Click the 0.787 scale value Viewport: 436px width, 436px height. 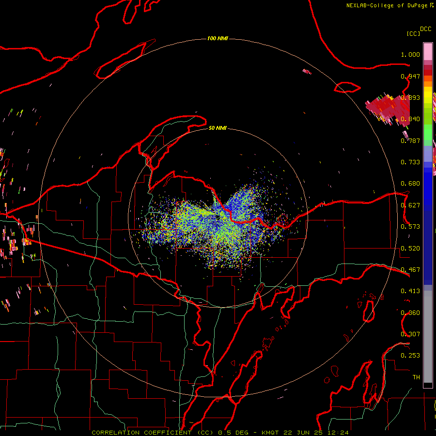tap(410, 140)
